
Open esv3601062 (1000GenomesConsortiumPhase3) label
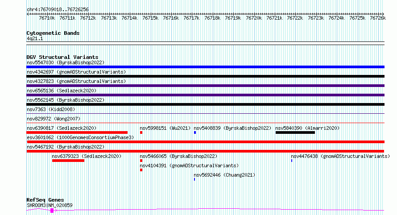[80, 137]
